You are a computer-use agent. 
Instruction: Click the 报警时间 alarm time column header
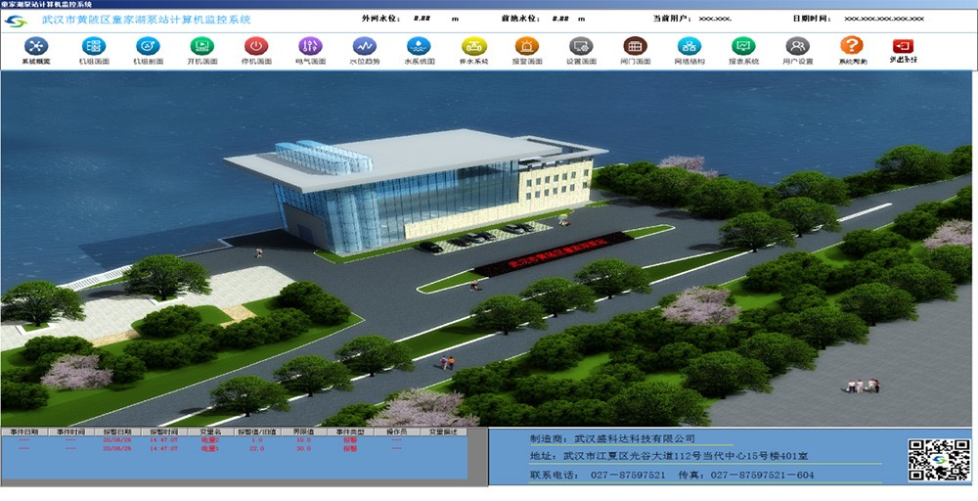(x=164, y=432)
